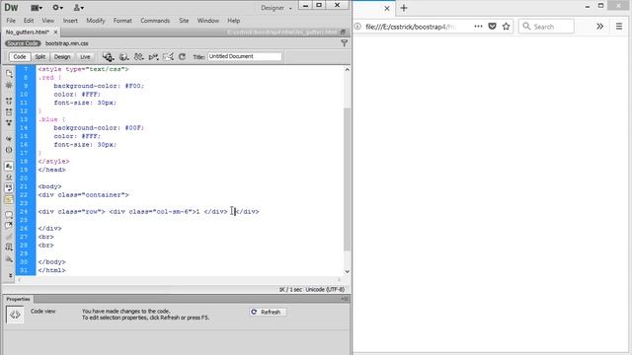The height and width of the screenshot is (355, 632).
Task: Open the Insert menu
Action: click(70, 21)
